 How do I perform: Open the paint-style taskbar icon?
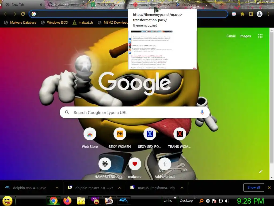click(x=109, y=201)
